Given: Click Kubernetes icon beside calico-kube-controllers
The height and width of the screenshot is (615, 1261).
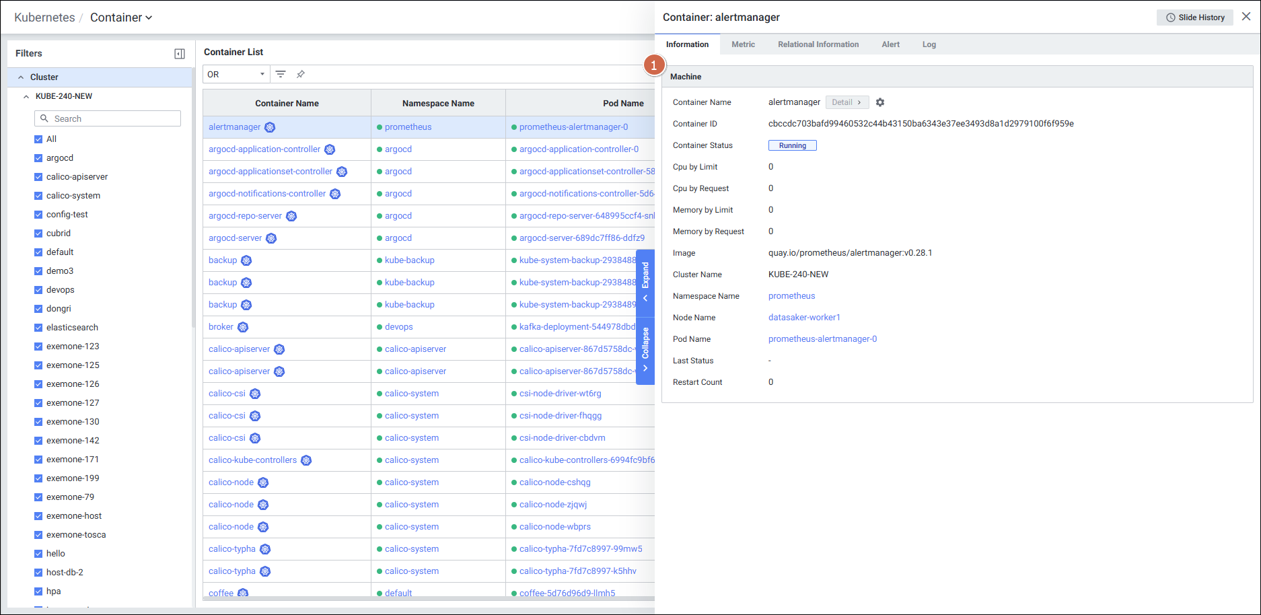Looking at the screenshot, I should (306, 460).
